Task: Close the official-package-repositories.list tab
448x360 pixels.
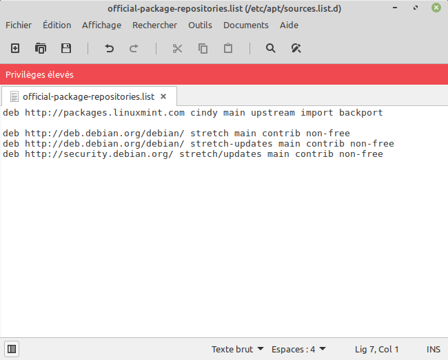Action: click(163, 96)
